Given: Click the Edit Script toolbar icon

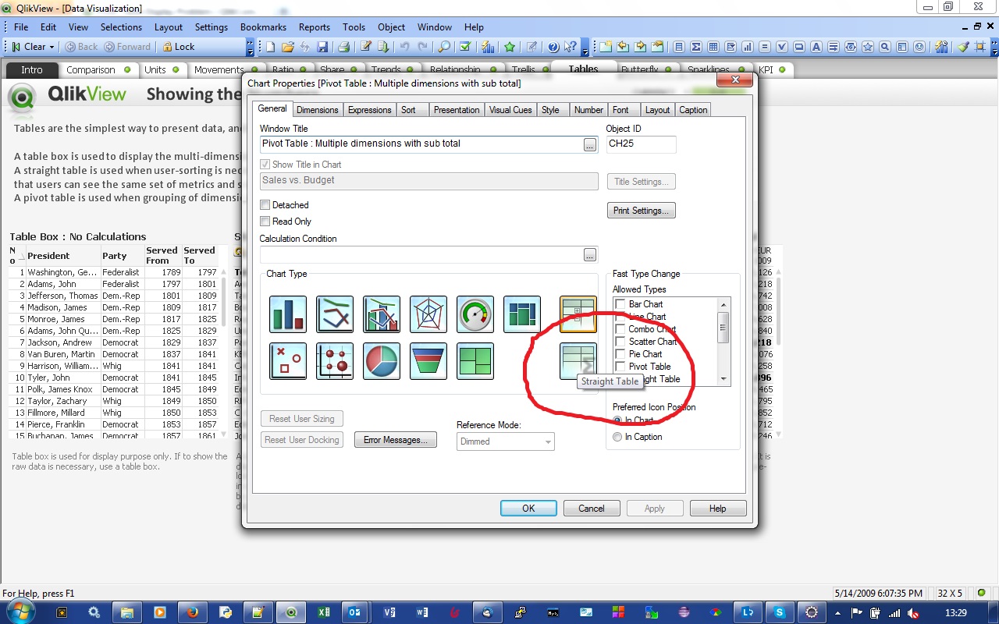Looking at the screenshot, I should click(365, 47).
